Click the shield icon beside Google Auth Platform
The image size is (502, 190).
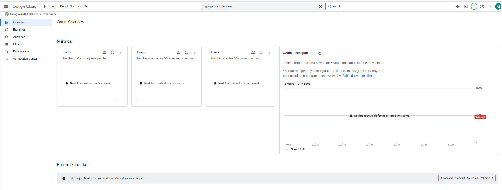pyautogui.click(x=7, y=14)
